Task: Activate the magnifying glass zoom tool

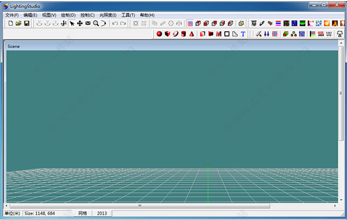Action: 96,23
